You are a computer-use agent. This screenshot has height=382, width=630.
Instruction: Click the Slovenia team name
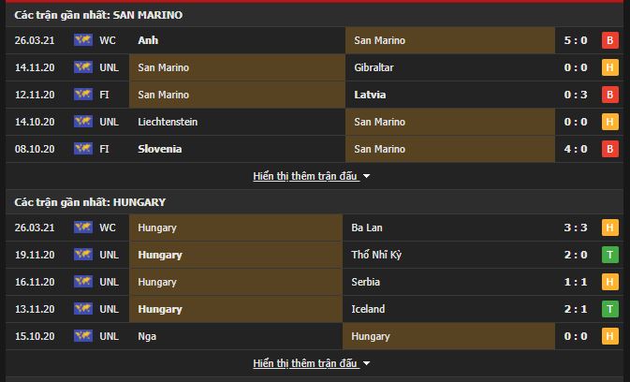159,149
